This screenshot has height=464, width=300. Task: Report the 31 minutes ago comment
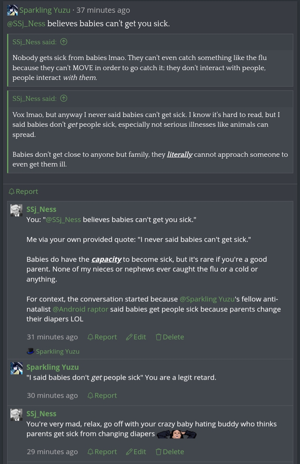click(x=102, y=337)
